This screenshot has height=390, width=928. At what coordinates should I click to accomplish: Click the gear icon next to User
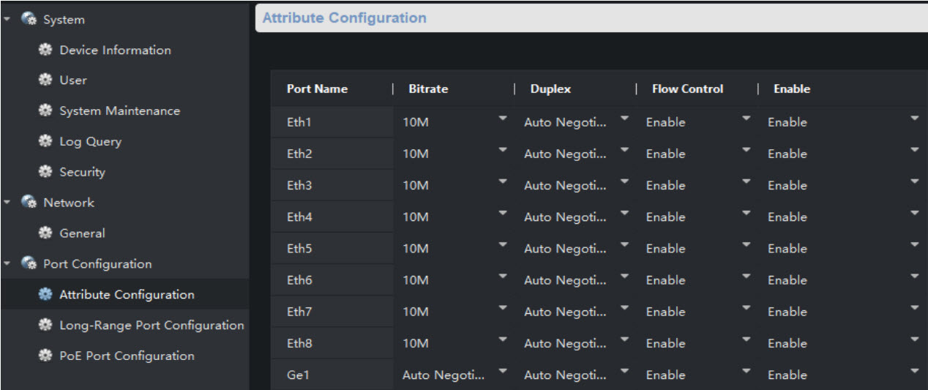pyautogui.click(x=46, y=80)
